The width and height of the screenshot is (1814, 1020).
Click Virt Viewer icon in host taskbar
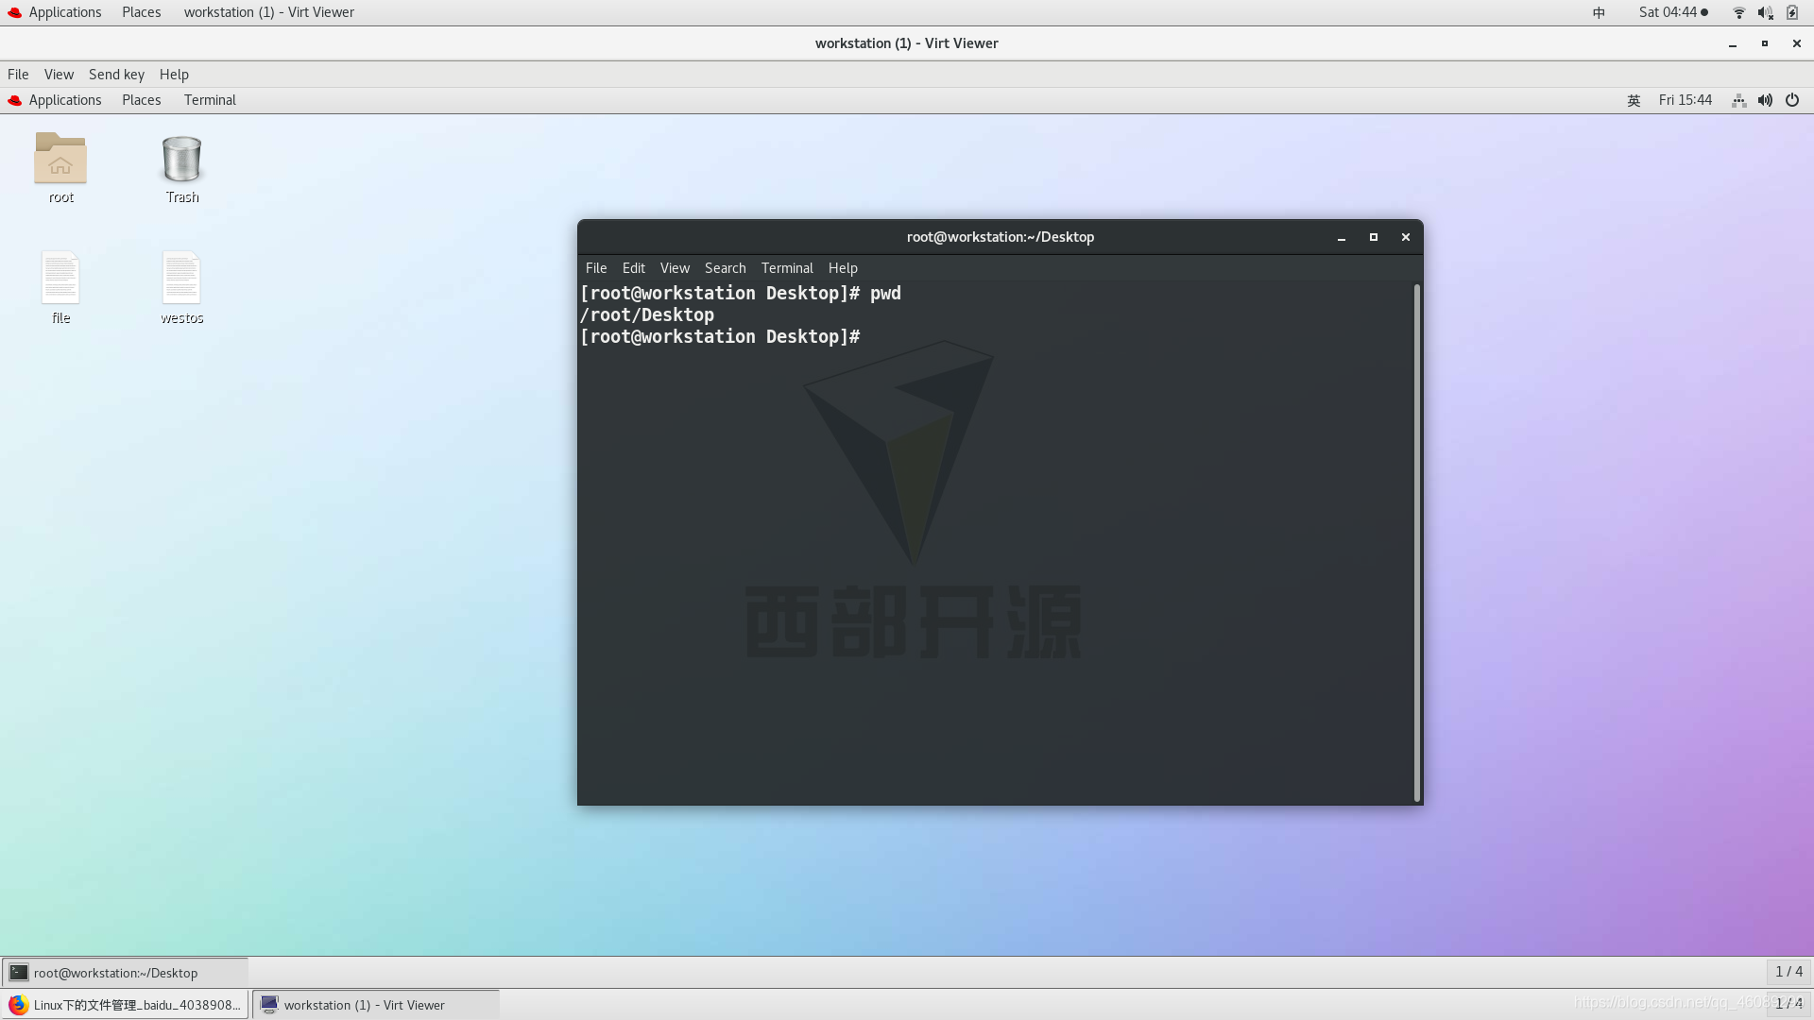269,1004
